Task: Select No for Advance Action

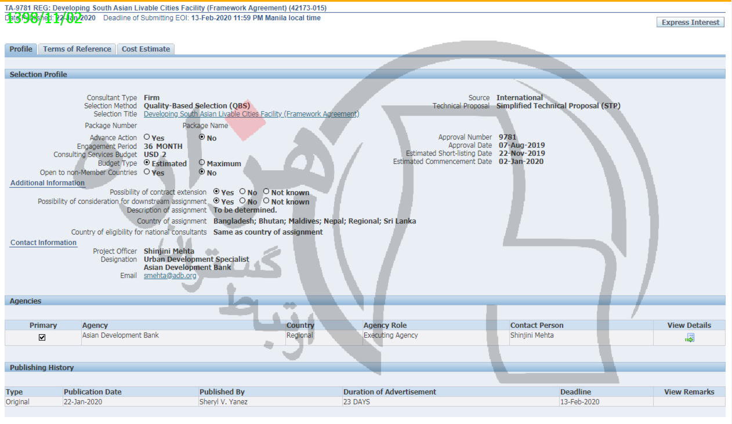Action: click(202, 137)
